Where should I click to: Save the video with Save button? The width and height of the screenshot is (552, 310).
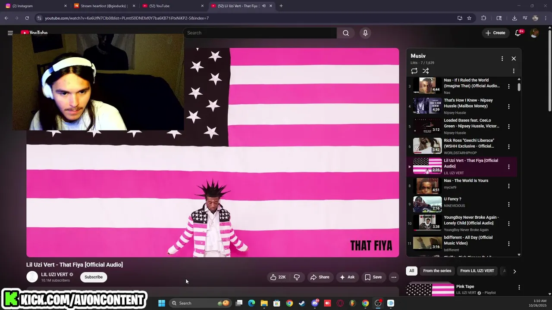point(373,277)
